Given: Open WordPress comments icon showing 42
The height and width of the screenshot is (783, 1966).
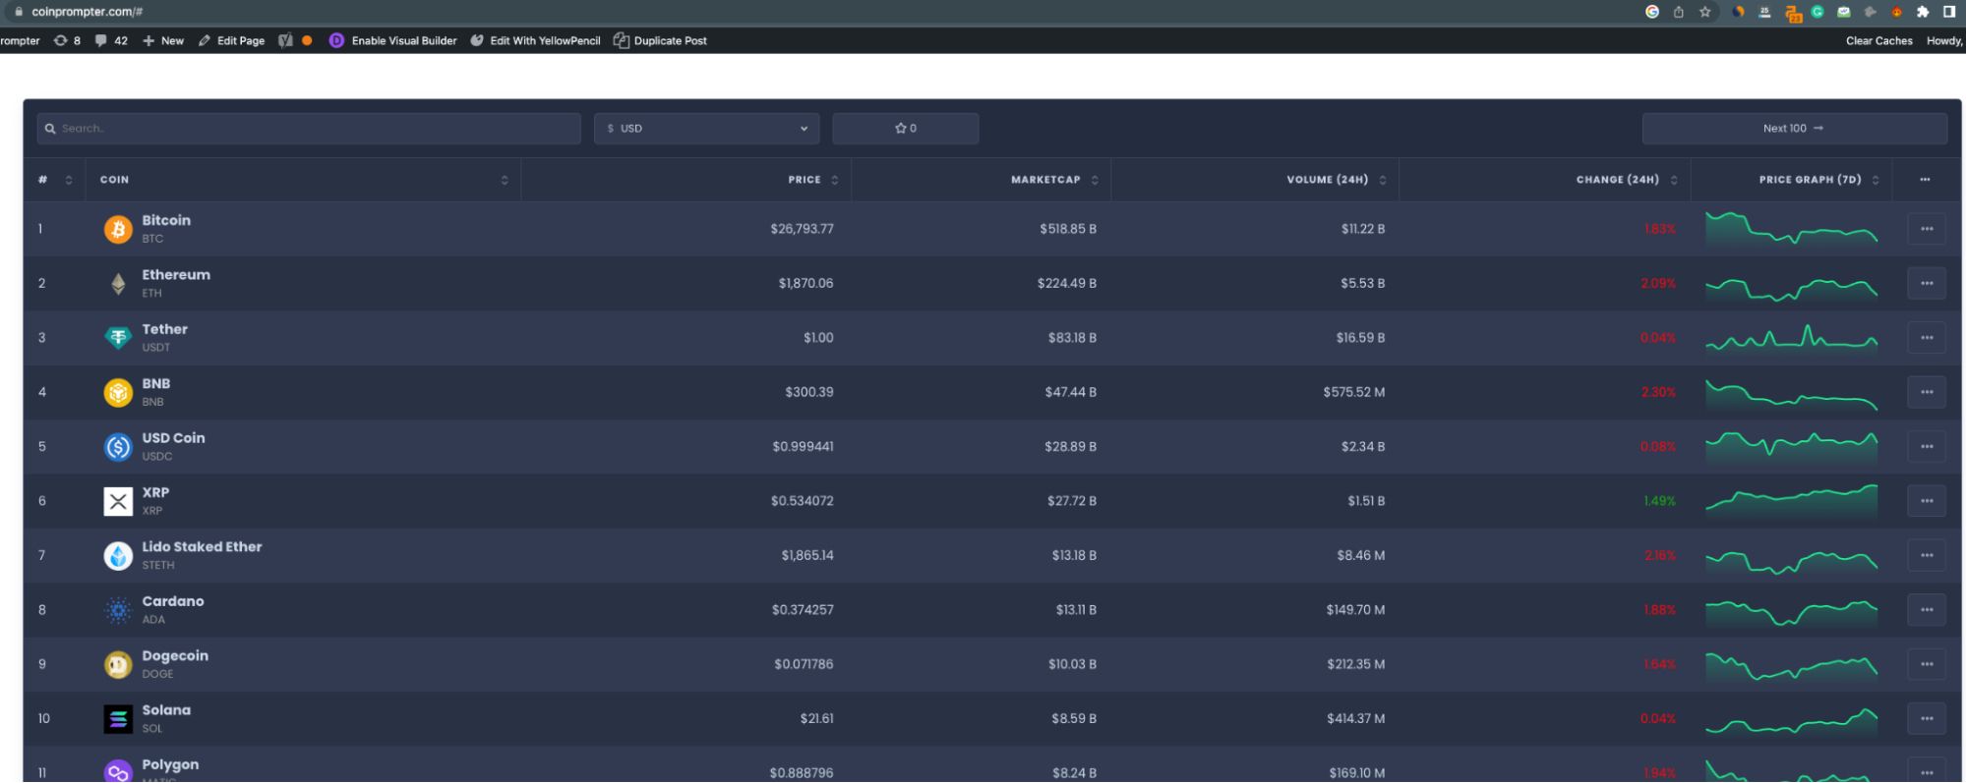Looking at the screenshot, I should (111, 40).
